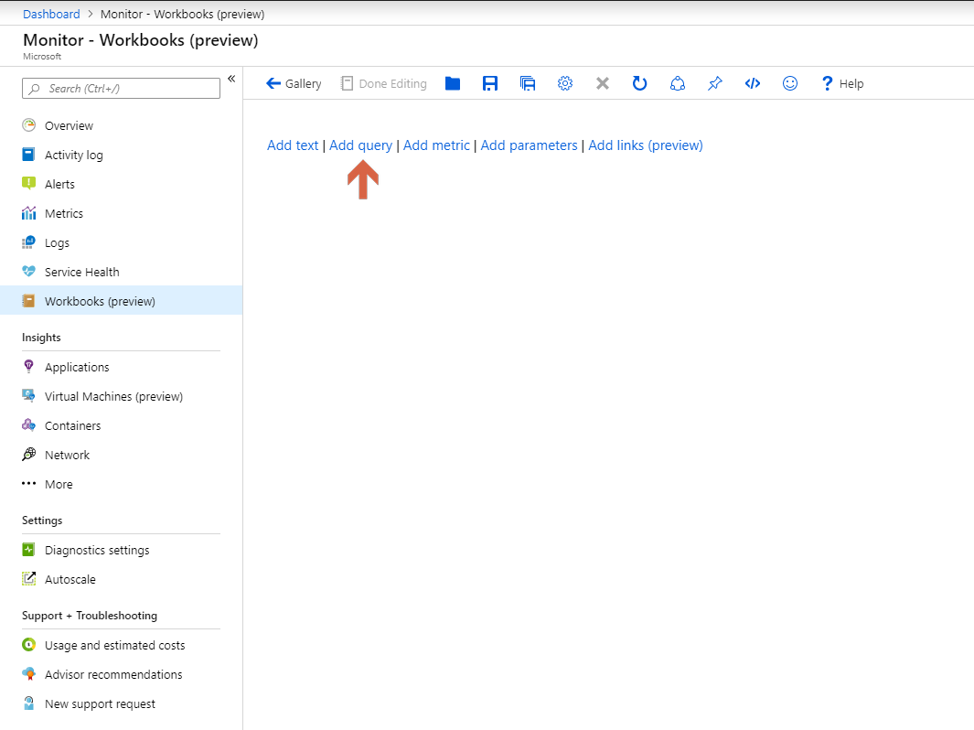Click the Add metric link

(x=436, y=145)
